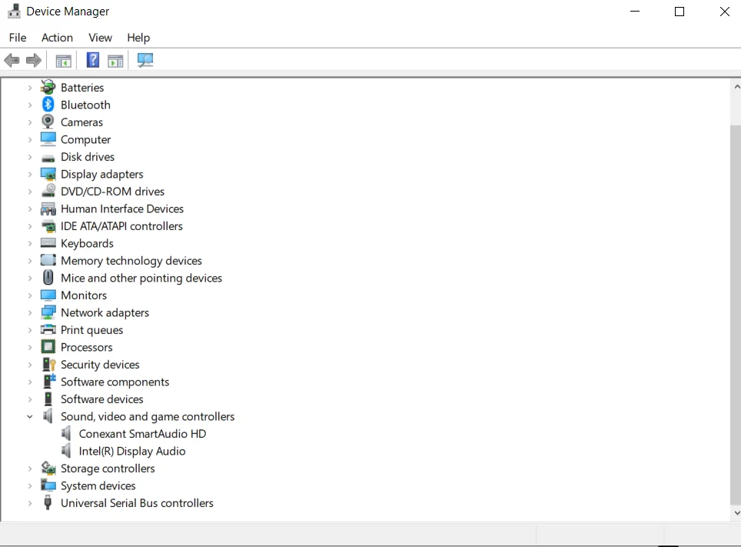741x547 pixels.
Task: Click the Show/Hide console tree icon
Action: click(63, 61)
